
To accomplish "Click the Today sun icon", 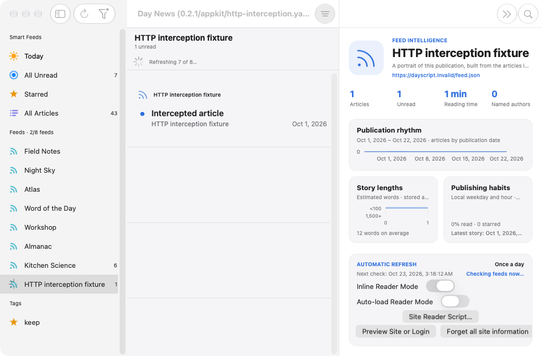I will click(14, 56).
